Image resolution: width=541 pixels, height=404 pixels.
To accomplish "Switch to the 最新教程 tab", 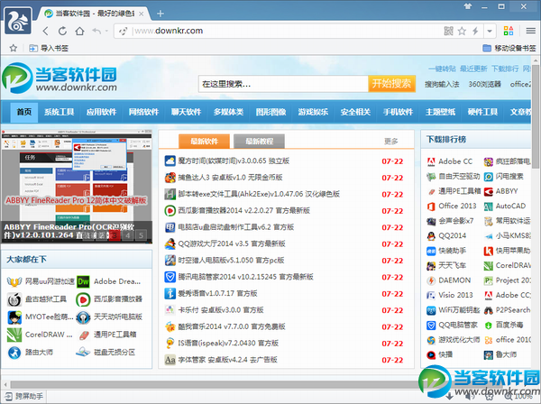I will (x=260, y=141).
